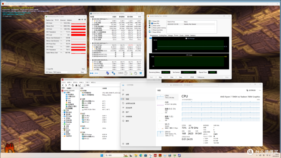Click Reset button in GPU-Z

pos(83,69)
